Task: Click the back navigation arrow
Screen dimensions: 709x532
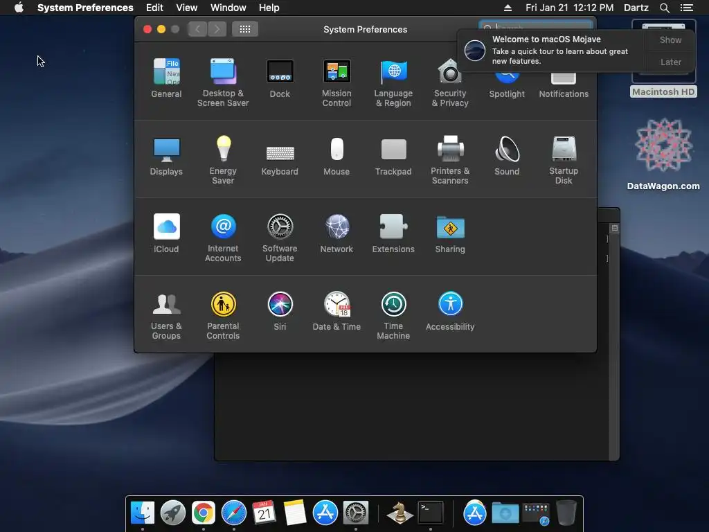Action: (197, 29)
